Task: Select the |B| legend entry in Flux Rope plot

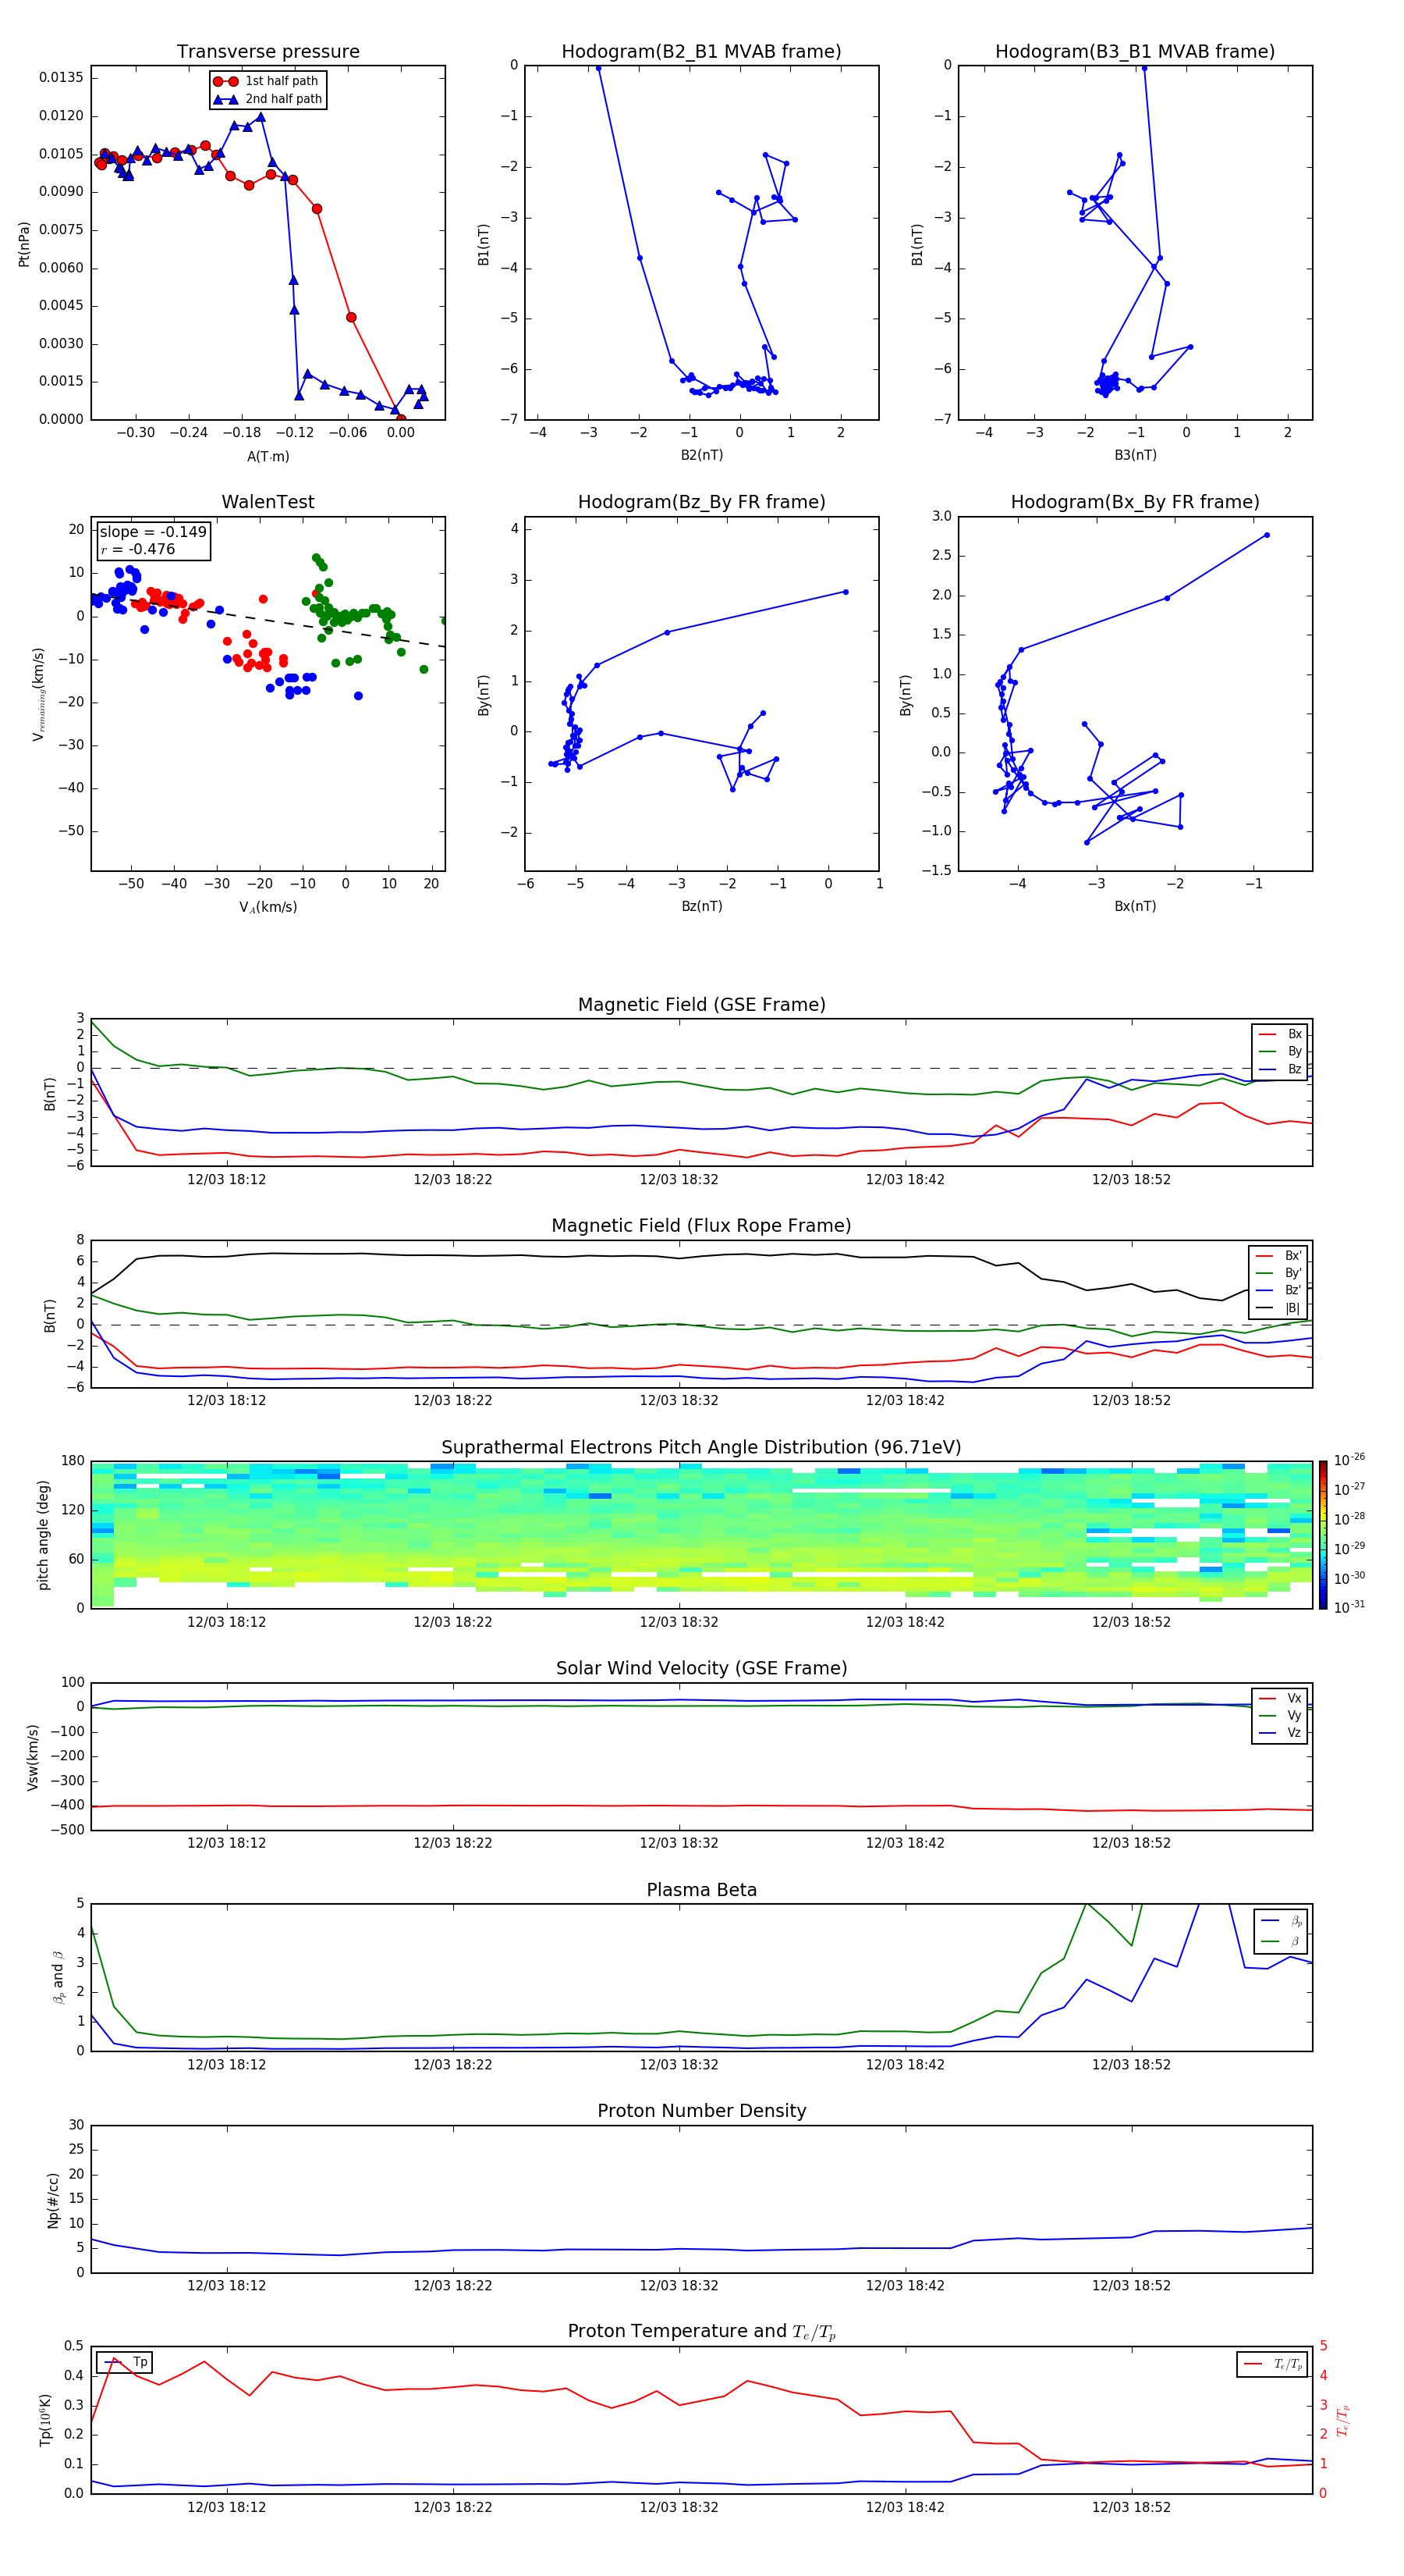Action: click(x=1278, y=1308)
